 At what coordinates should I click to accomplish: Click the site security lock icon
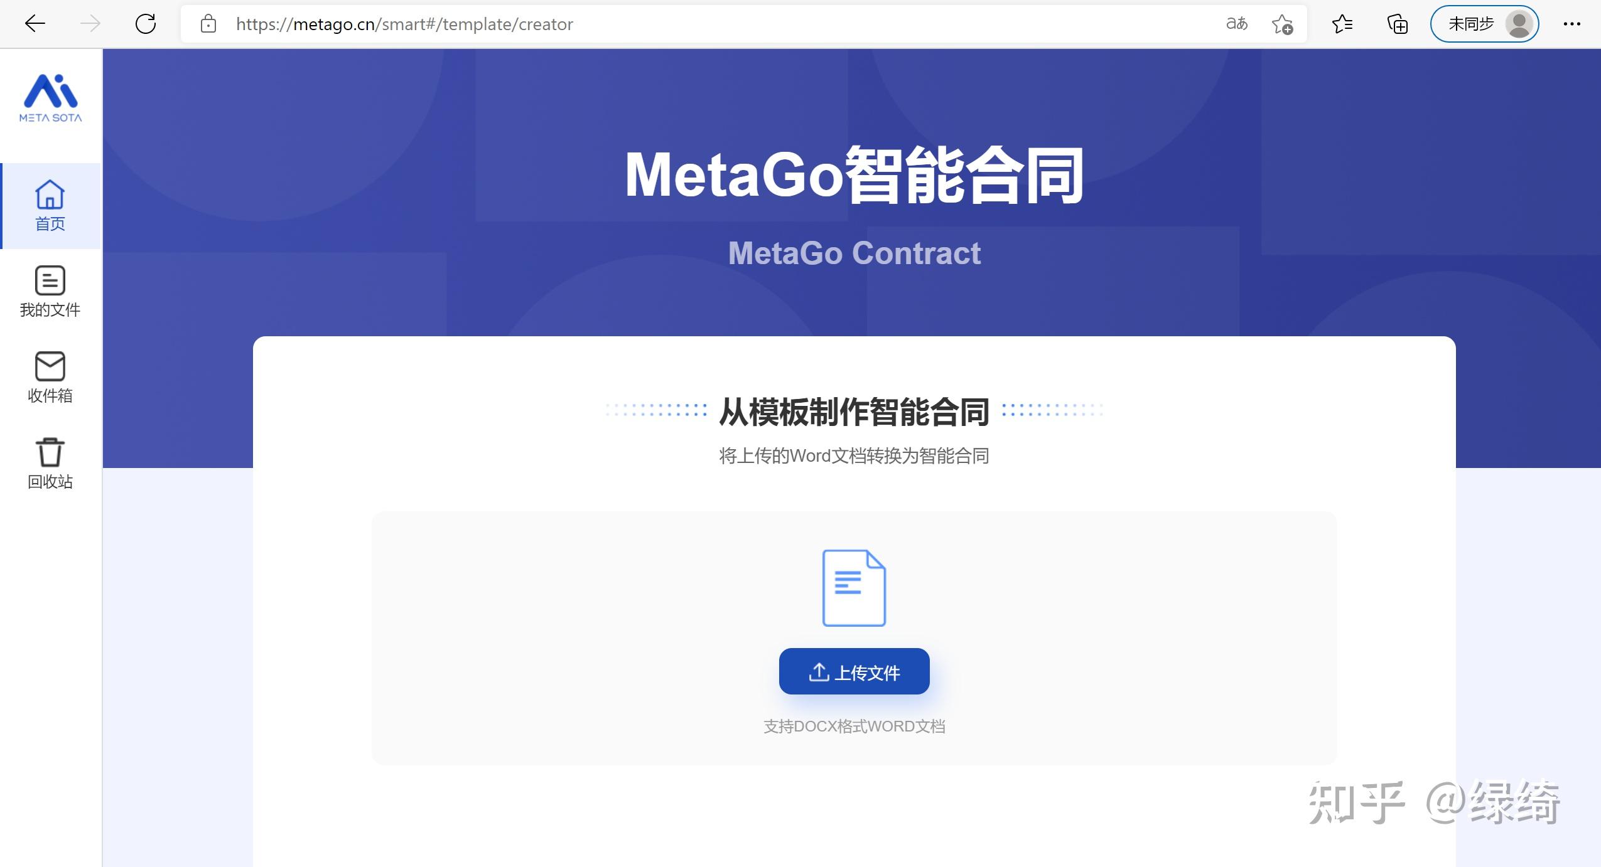tap(208, 24)
